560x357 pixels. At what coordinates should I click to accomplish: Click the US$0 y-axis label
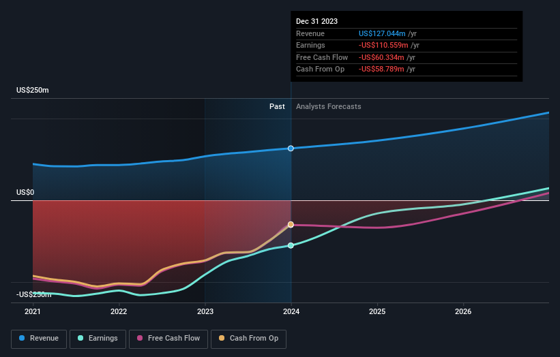click(x=25, y=193)
